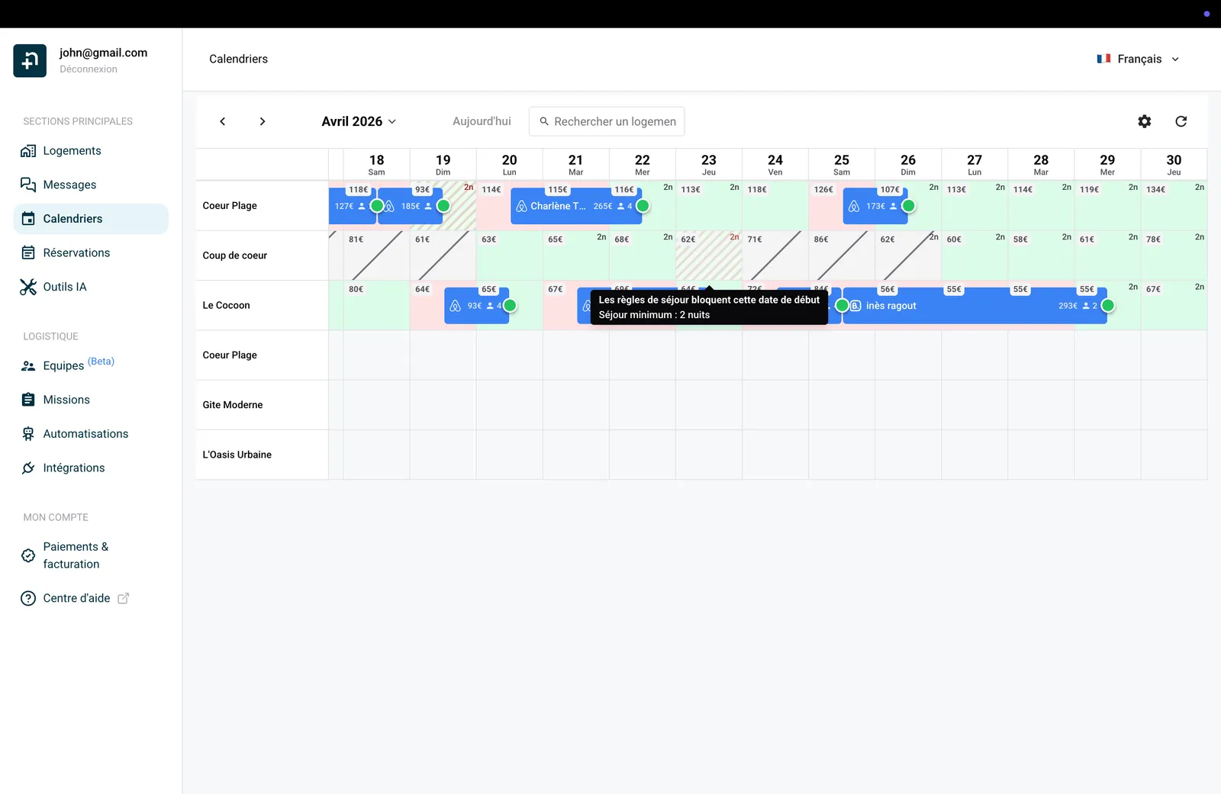This screenshot has width=1221, height=794.
Task: Click the app logo icon
Action: (30, 60)
